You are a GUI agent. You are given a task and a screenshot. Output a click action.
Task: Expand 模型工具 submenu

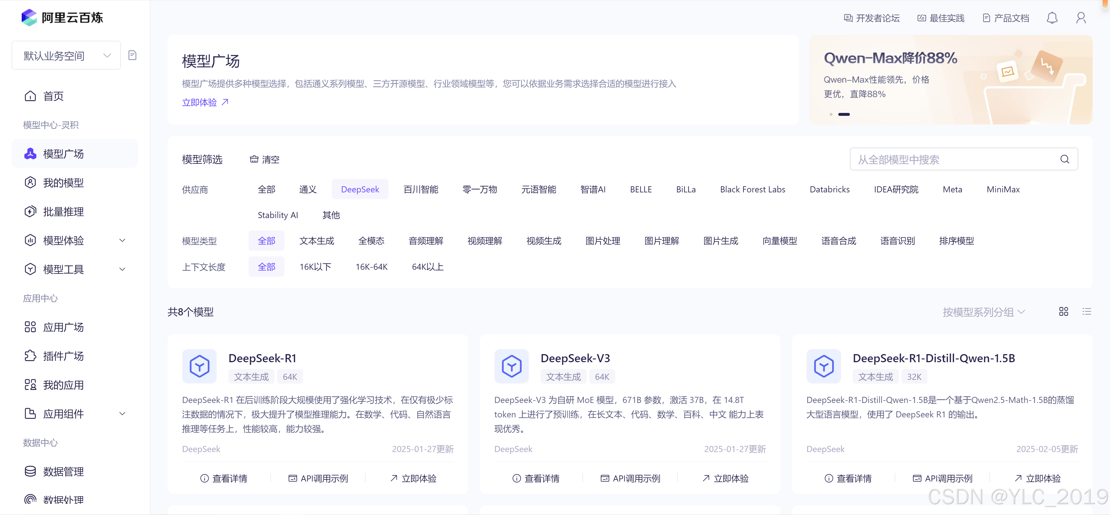[x=75, y=269]
